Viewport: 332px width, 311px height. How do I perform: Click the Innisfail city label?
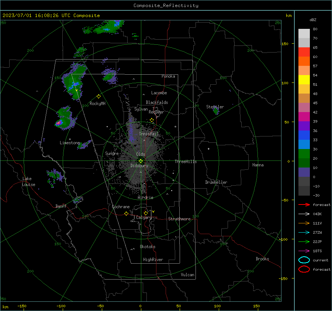click(149, 134)
